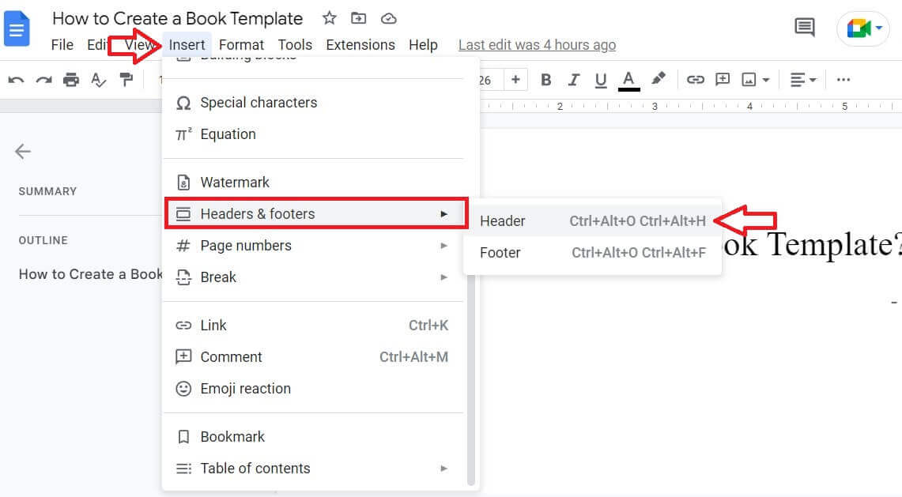Open the Google Docs home icon
This screenshot has height=497, width=902.
point(17,29)
